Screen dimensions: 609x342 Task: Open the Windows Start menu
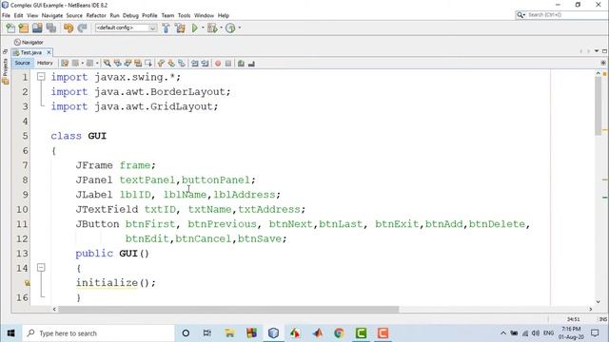pyautogui.click(x=10, y=333)
